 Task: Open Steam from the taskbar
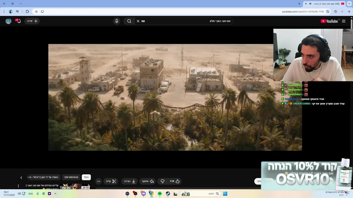(168, 194)
